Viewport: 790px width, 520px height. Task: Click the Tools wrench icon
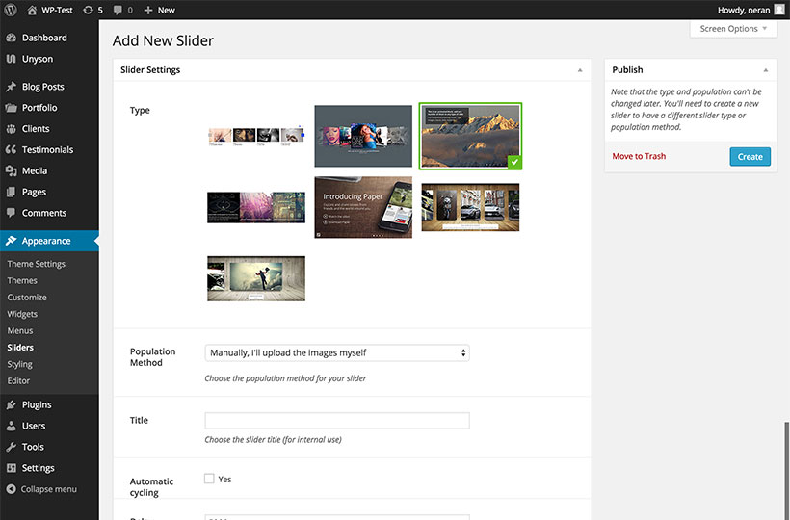[12, 447]
